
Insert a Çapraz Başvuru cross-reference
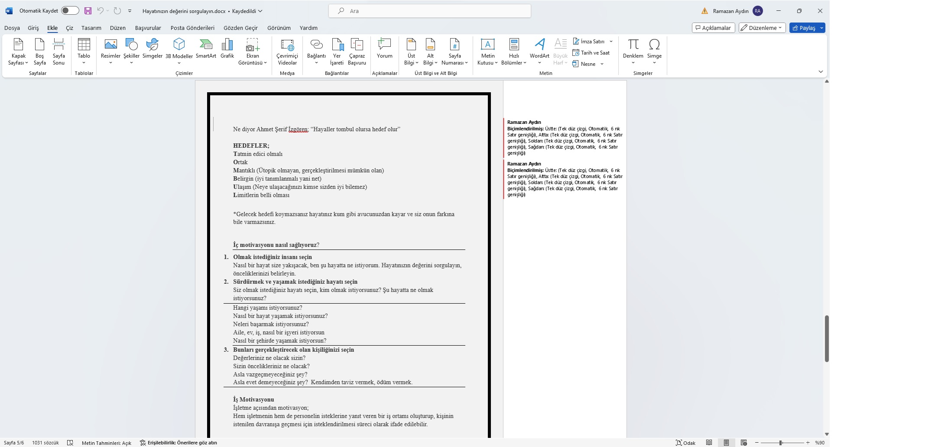pos(357,52)
